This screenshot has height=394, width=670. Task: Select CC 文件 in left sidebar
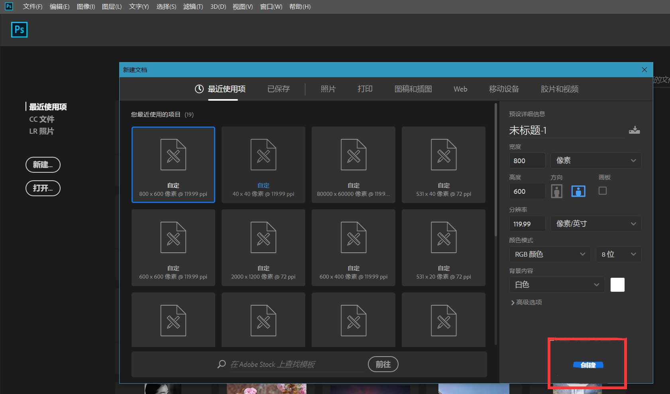pyautogui.click(x=41, y=119)
